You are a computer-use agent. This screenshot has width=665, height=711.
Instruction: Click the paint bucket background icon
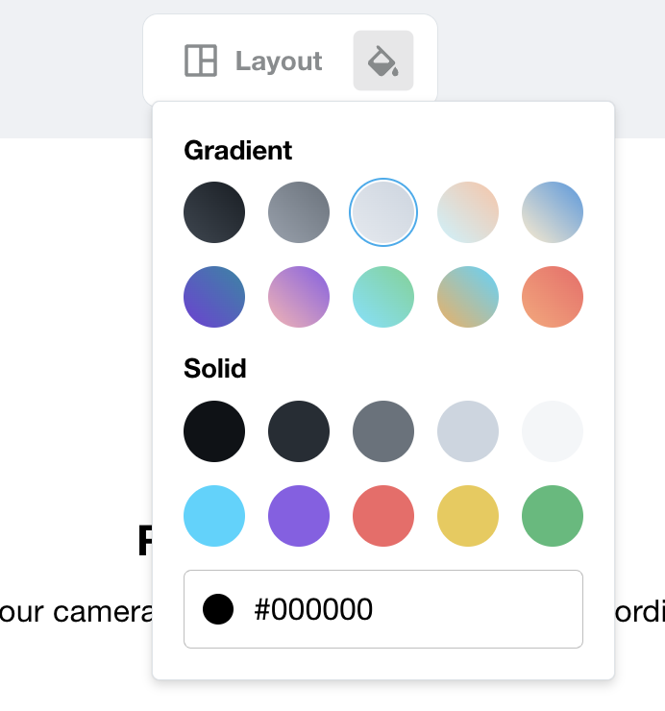point(382,61)
